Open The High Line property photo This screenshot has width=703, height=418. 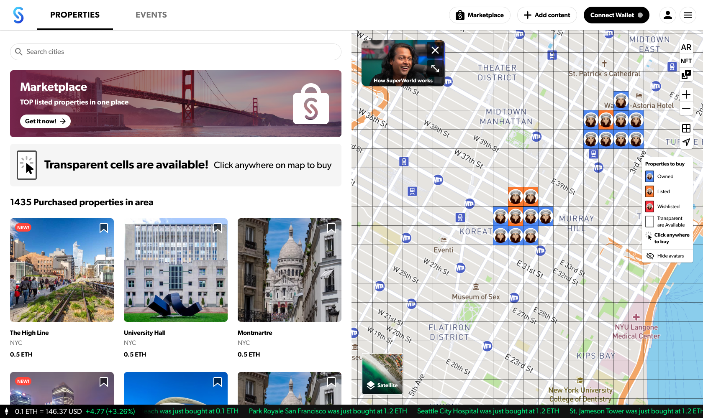coord(62,270)
